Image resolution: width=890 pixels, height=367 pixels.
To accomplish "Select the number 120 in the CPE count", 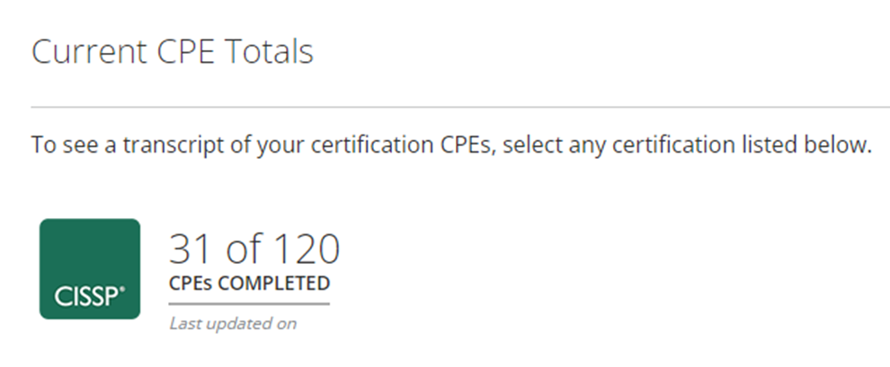I will [307, 249].
